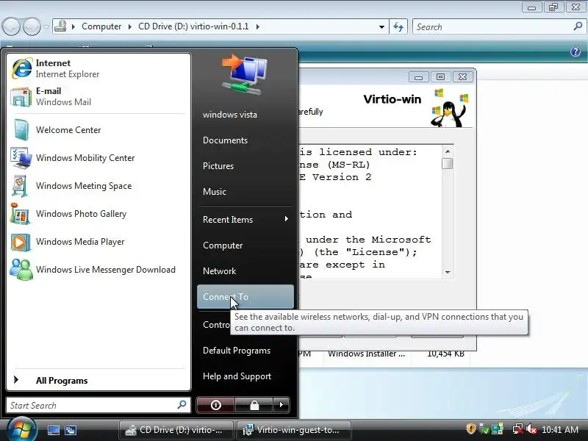Open the Welcome Center icon
Image resolution: width=588 pixels, height=441 pixels.
(21, 130)
